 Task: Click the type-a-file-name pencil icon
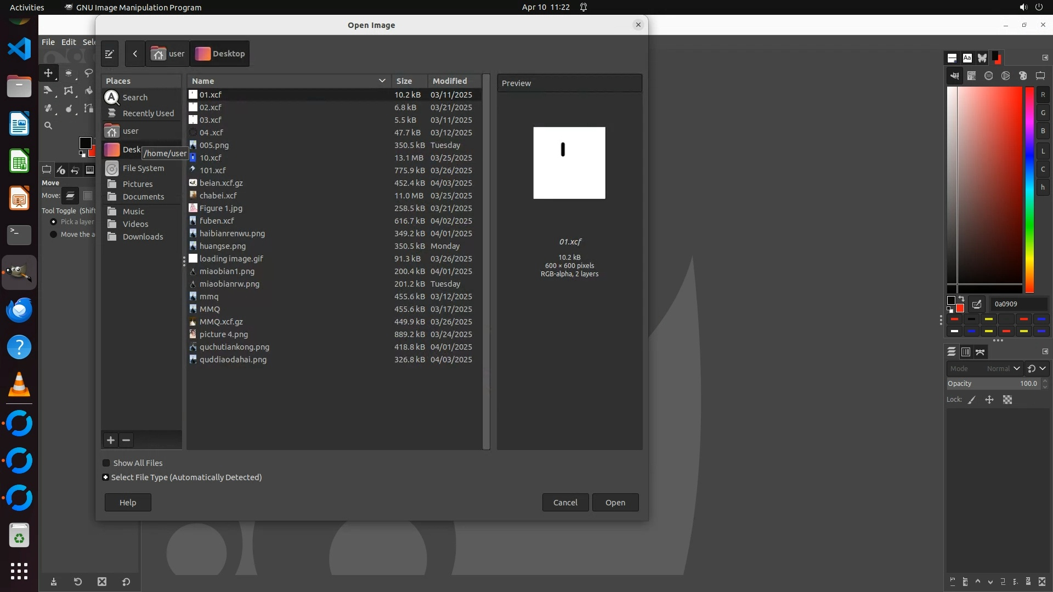[x=109, y=54]
